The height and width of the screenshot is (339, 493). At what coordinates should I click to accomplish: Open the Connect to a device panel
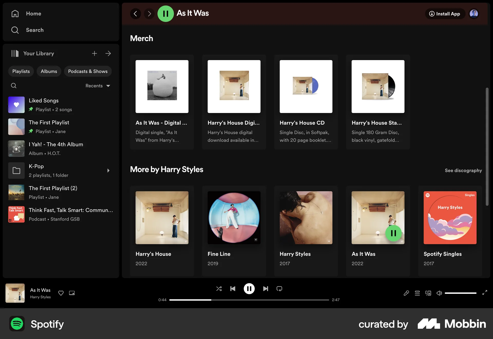(428, 293)
